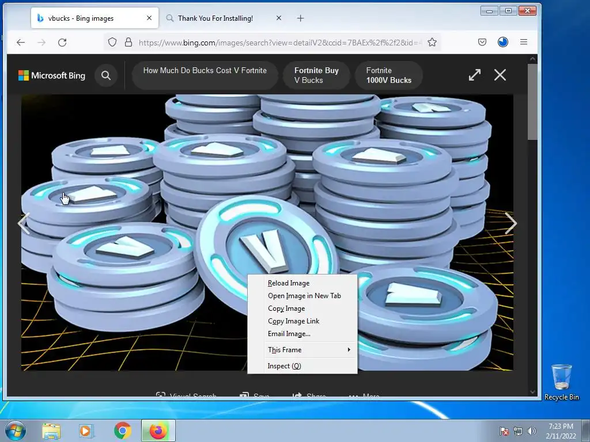This screenshot has height=442, width=590.
Task: Go to previous image with left chevron
Action: [x=23, y=223]
